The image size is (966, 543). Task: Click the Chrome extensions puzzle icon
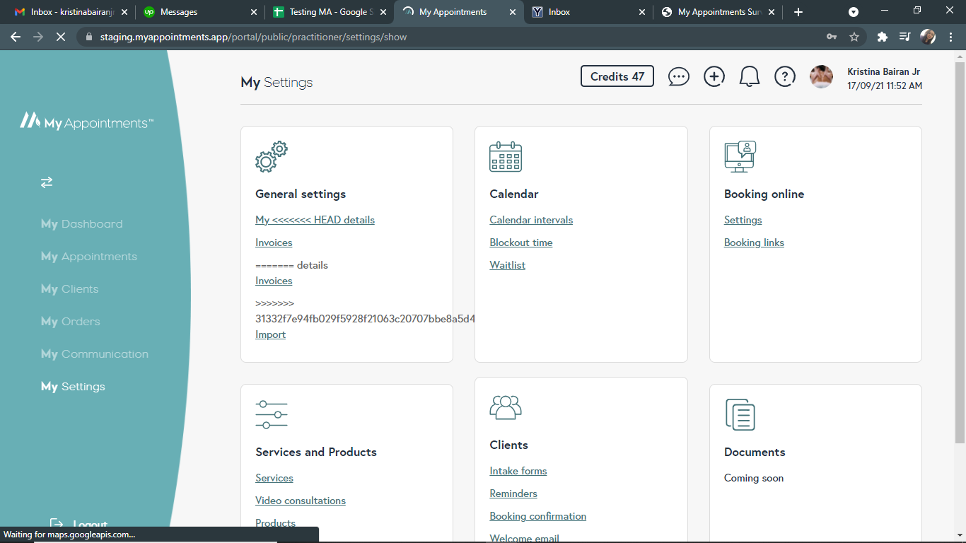(882, 37)
